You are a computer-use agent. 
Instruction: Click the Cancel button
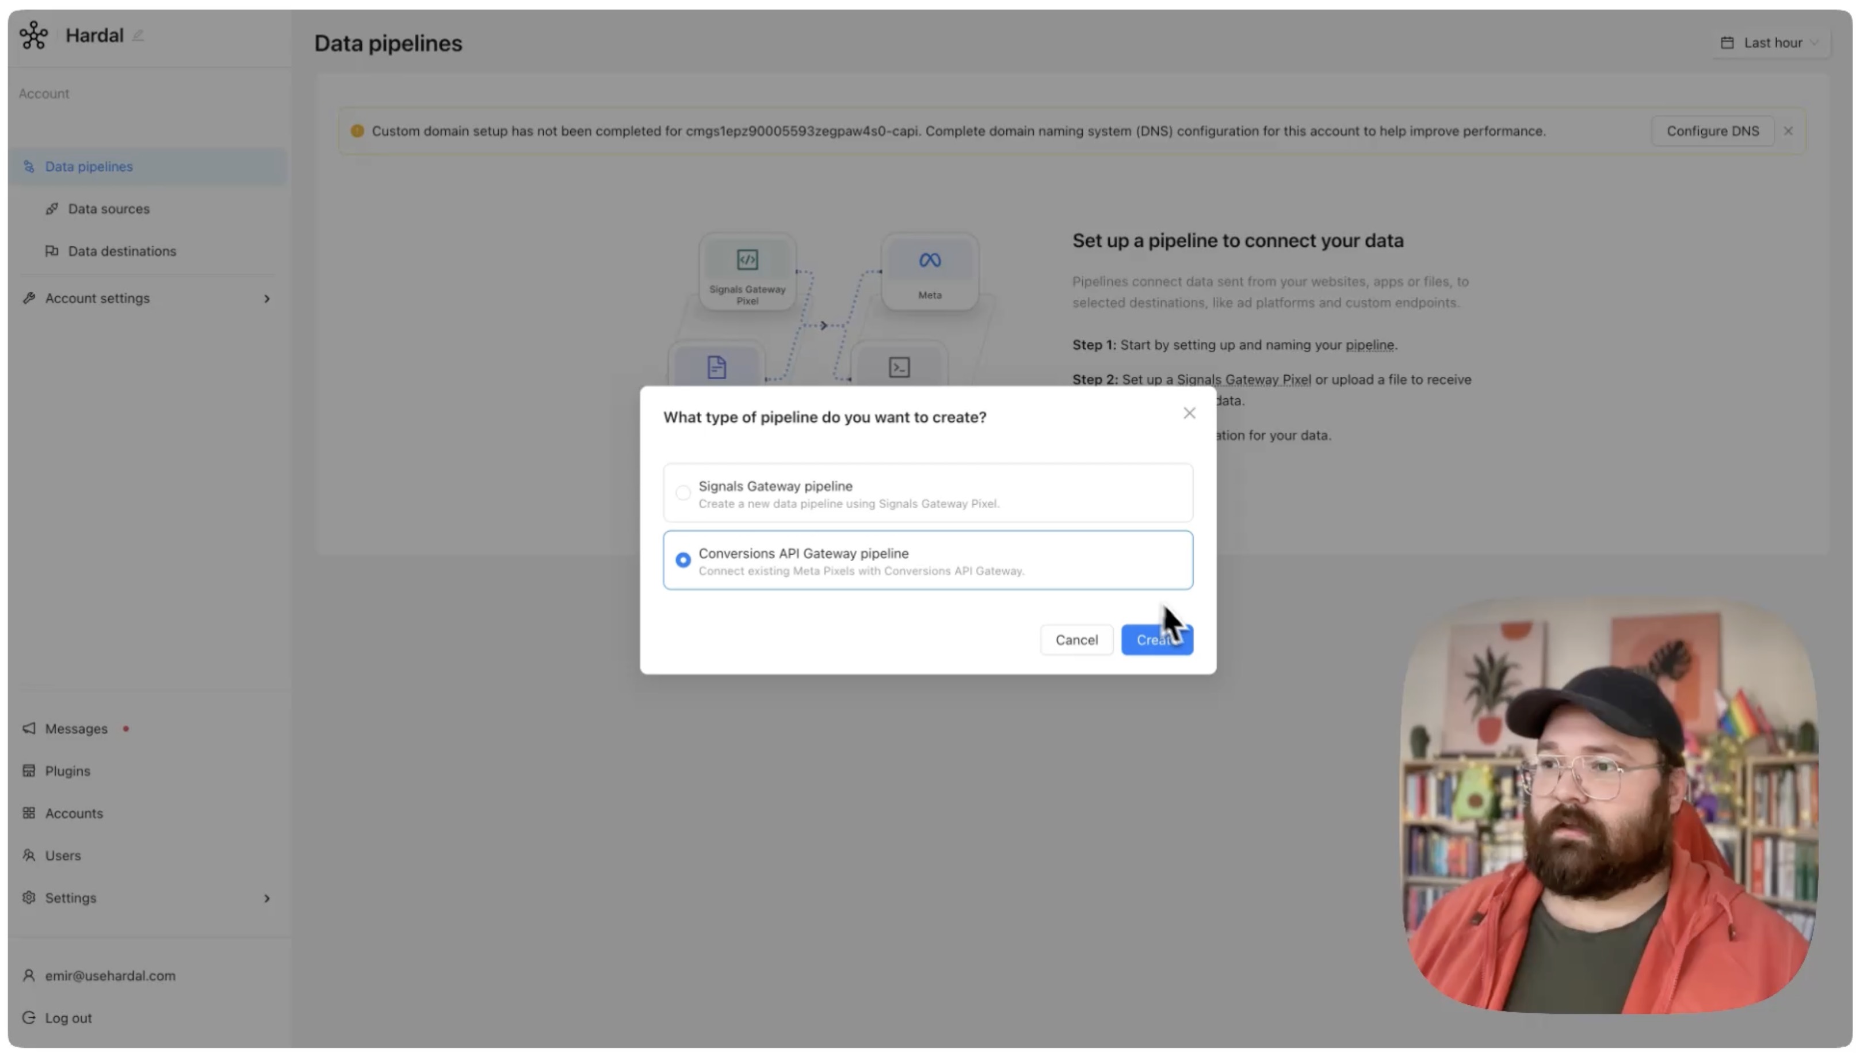[x=1076, y=640]
